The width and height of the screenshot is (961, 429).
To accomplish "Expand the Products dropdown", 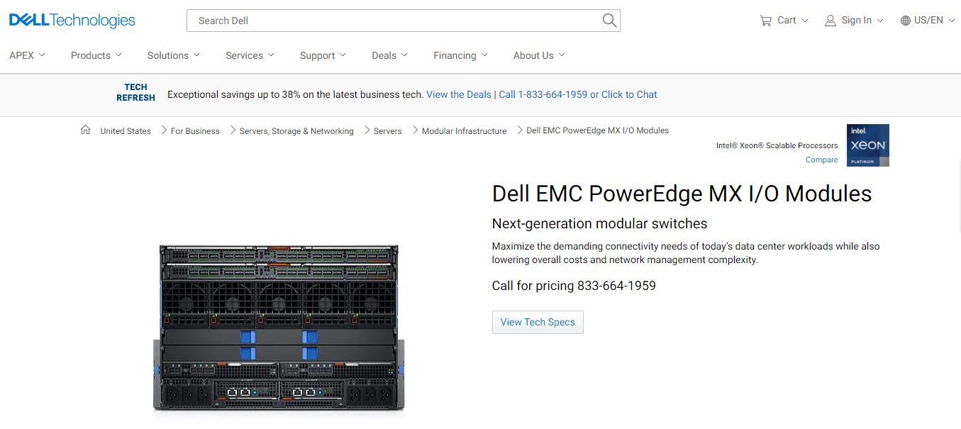I will 96,55.
